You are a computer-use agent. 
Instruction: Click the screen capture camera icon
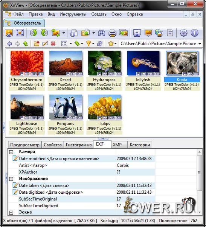(x=137, y=33)
